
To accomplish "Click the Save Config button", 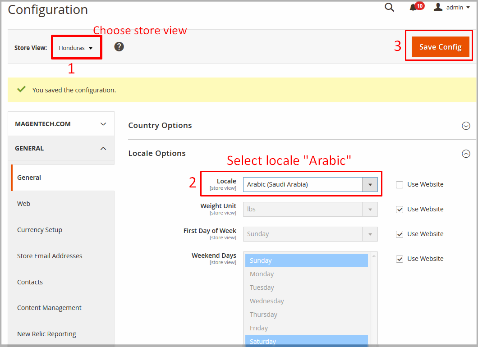I will 440,47.
